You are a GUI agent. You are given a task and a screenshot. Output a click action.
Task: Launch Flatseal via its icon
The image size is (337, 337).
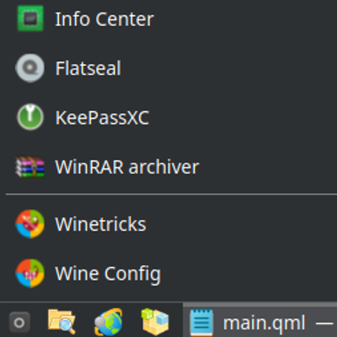click(29, 68)
